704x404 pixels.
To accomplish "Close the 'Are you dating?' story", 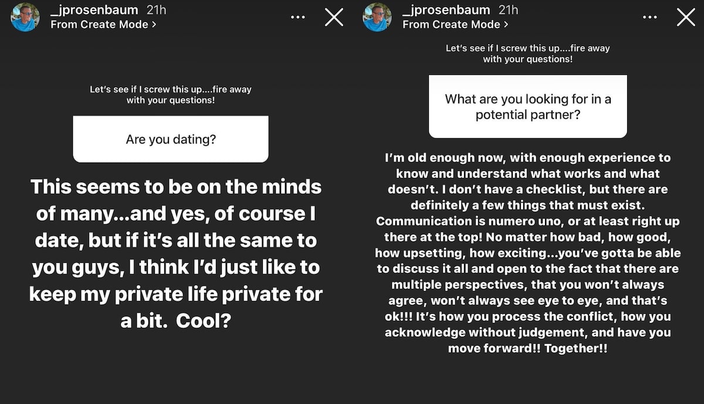I will coord(334,18).
